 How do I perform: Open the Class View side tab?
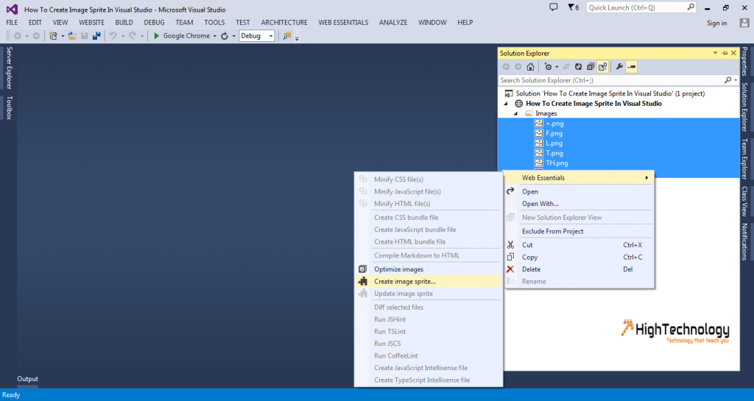(x=744, y=201)
